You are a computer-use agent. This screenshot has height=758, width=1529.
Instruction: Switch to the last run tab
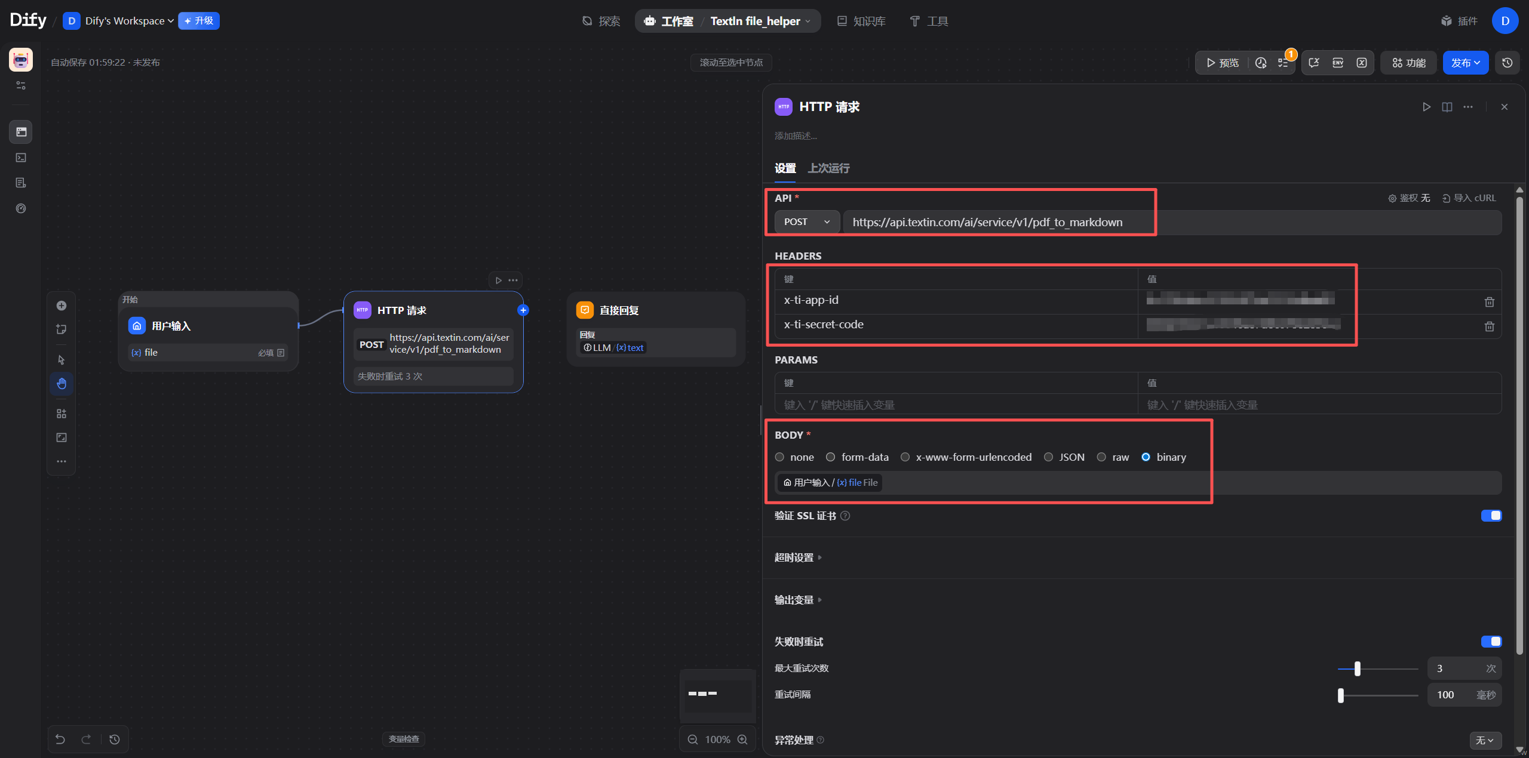(828, 168)
